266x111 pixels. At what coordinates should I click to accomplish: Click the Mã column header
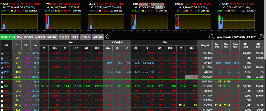click(6, 45)
